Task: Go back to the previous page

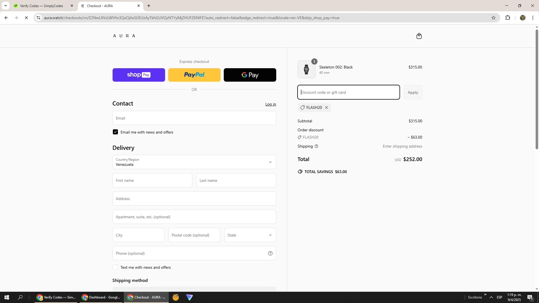Action: [6, 18]
